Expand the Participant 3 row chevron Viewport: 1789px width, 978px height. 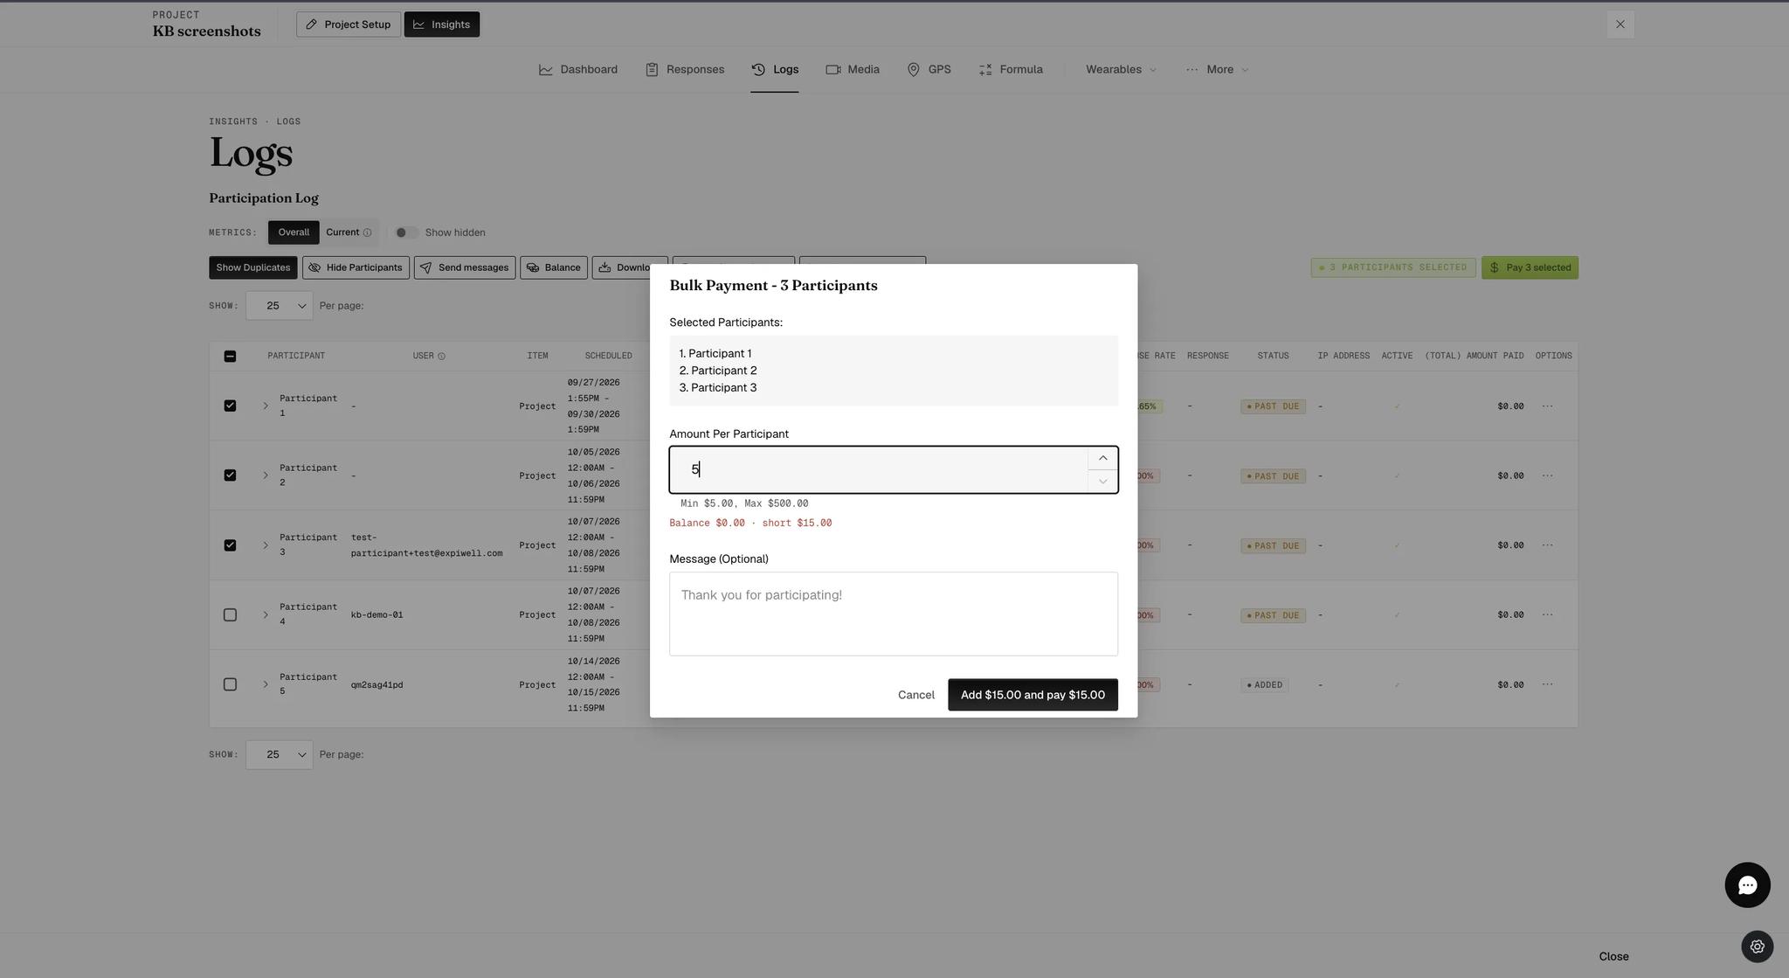[x=266, y=545]
